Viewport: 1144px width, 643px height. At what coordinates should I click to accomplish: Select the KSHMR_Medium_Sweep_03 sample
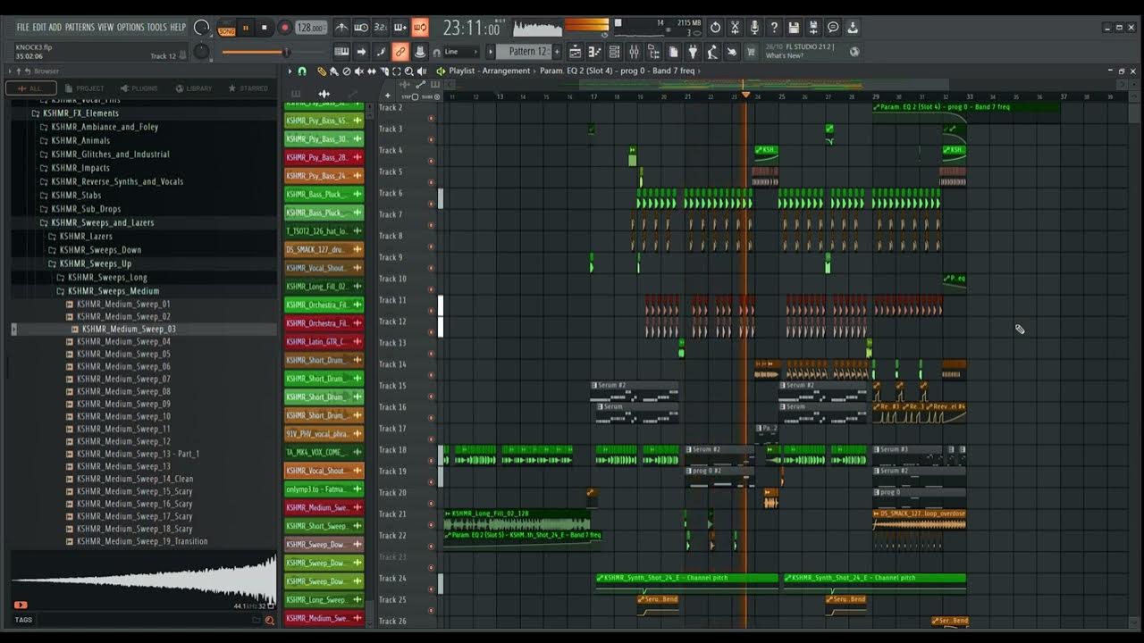pos(127,329)
